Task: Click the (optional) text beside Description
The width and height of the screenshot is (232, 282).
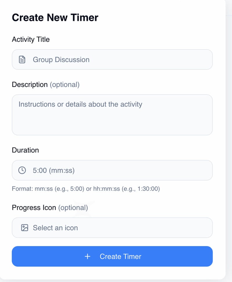Action: click(65, 85)
